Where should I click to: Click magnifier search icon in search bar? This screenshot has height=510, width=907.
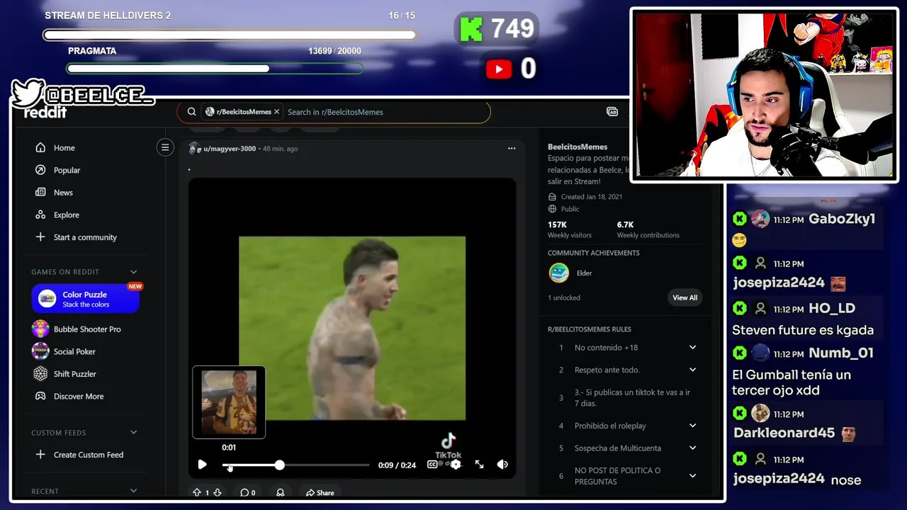(x=191, y=112)
